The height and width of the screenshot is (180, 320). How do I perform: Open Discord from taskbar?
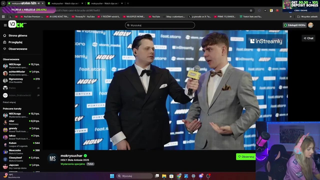[x=201, y=176]
